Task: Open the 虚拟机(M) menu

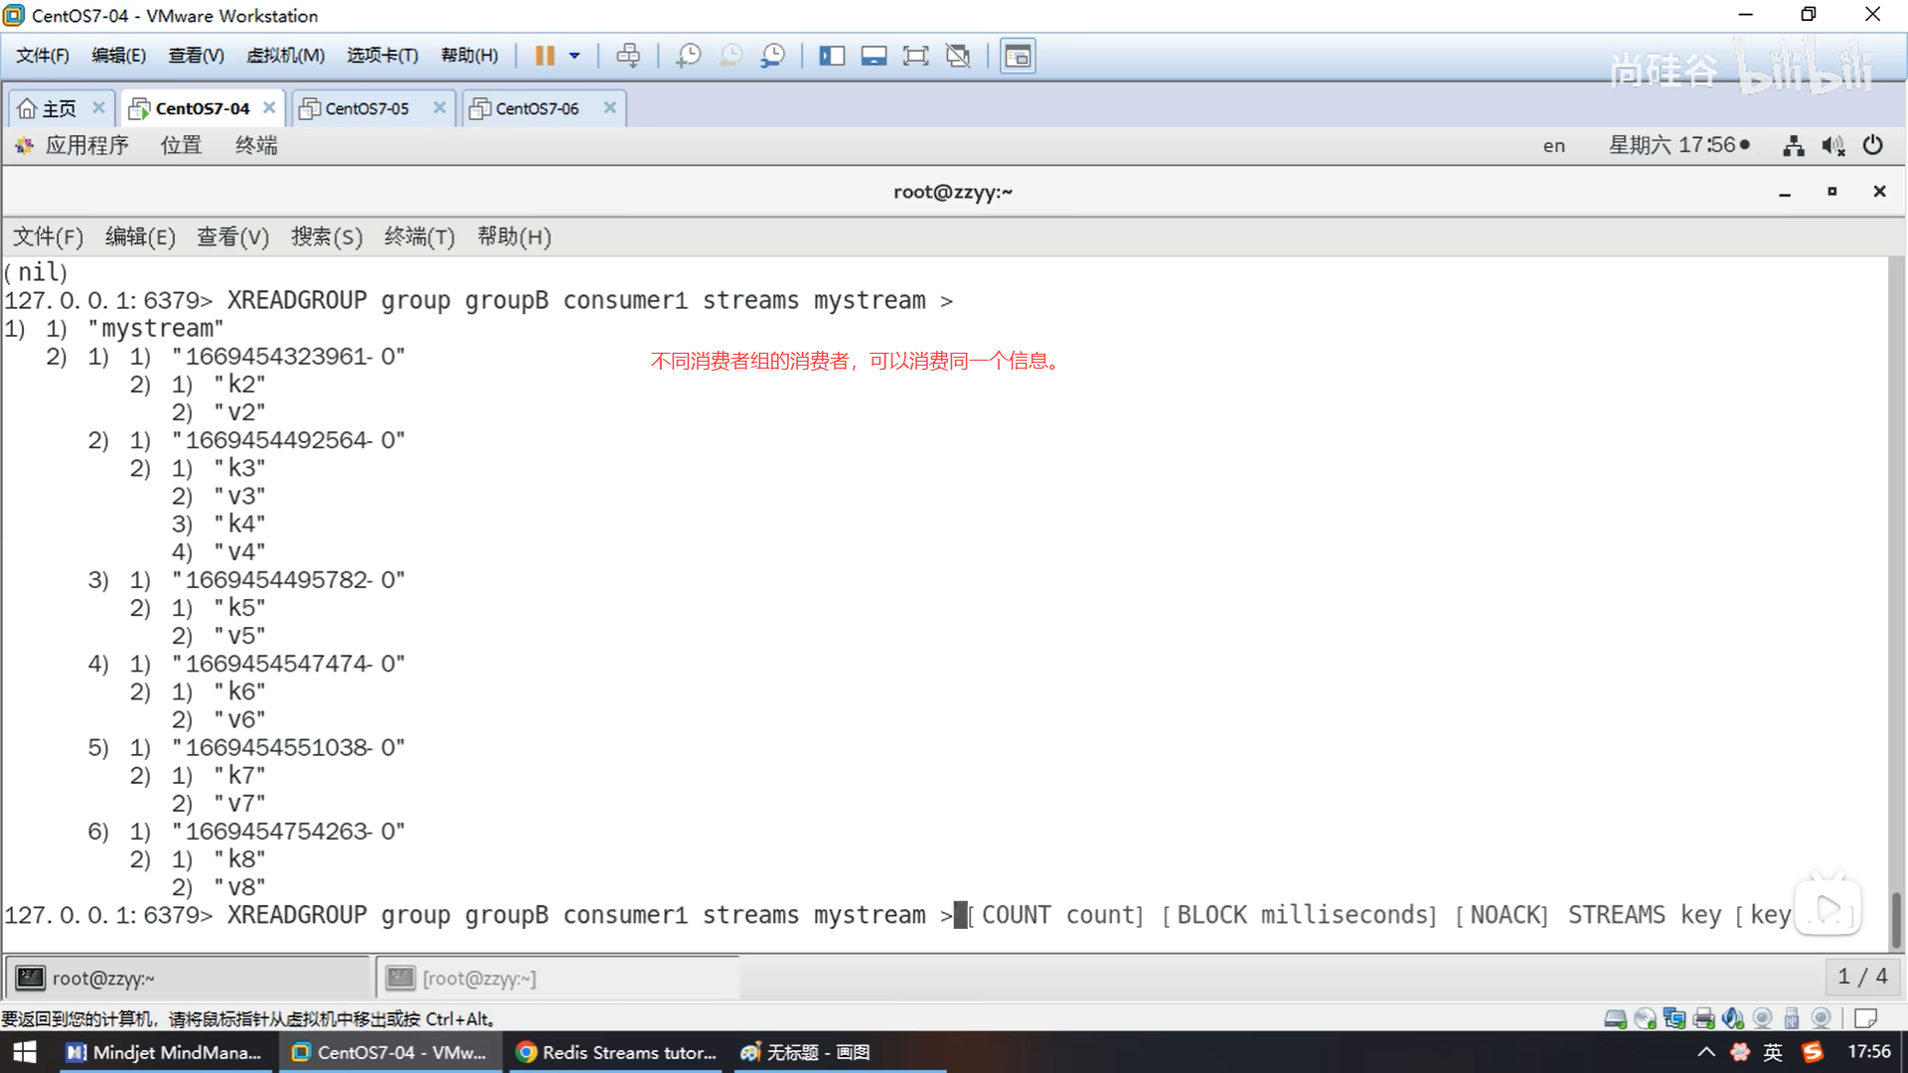Action: pyautogui.click(x=285, y=56)
